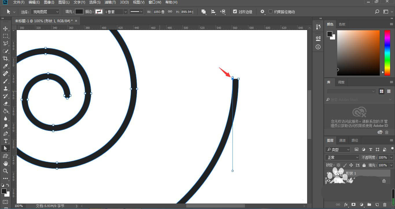
Task: Open the 选择 现用图层 dropdown
Action: [45, 12]
